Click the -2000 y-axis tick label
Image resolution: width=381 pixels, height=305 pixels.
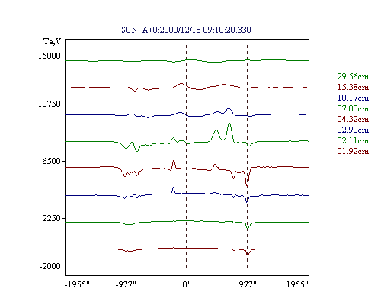[50, 266]
